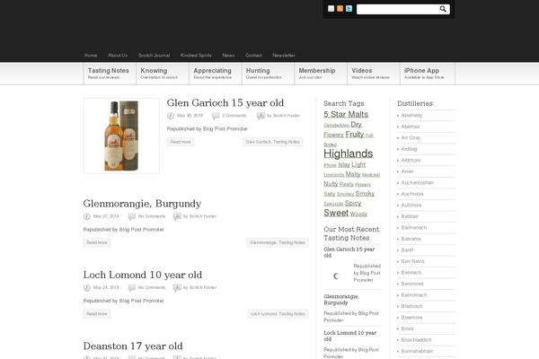This screenshot has height=359, width=539.
Task: Select the 5 Star Malts tag
Action: coord(346,114)
